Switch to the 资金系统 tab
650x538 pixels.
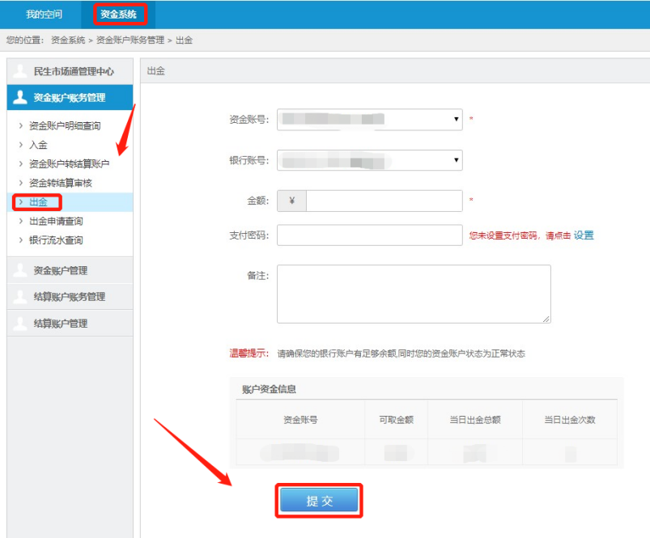coord(119,14)
